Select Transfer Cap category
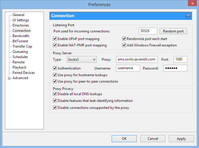Screen dimensions: 199x148 click(22, 46)
